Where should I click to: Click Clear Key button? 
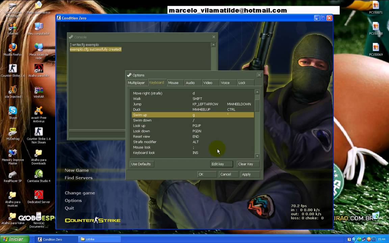coord(248,164)
